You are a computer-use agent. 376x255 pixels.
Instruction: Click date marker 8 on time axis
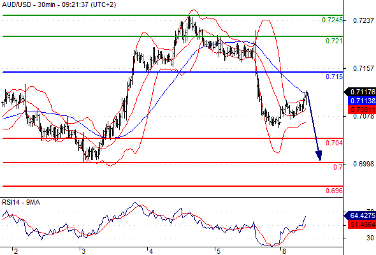[x=284, y=251]
